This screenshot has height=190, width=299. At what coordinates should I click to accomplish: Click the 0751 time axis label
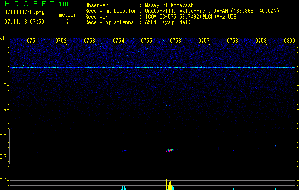[32, 41]
